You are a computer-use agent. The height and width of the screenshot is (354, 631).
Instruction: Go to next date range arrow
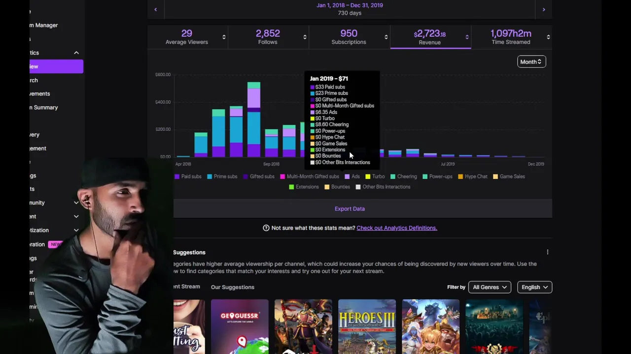(x=544, y=9)
